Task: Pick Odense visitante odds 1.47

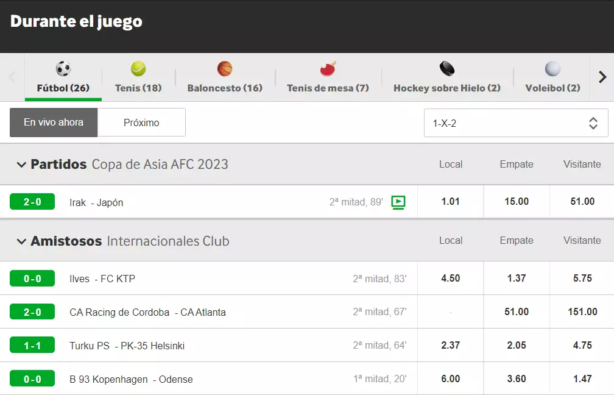Action: [x=582, y=379]
